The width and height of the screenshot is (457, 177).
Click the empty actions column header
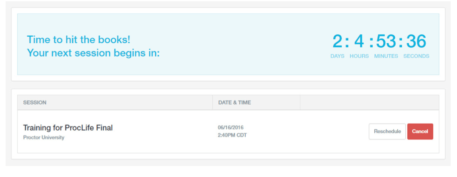(x=369, y=102)
